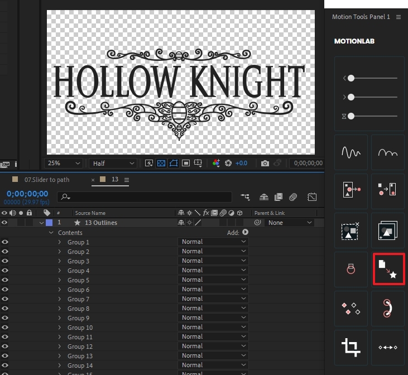Click the Add shape contents arrow button
Screen dimensions: 408x375
[x=246, y=232]
